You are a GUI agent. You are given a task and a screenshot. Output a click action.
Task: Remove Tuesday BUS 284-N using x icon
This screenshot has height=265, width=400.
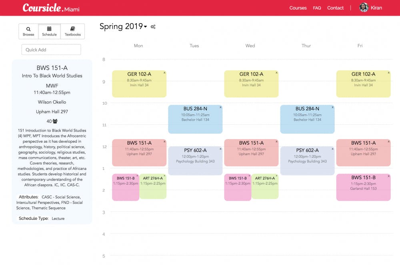pyautogui.click(x=220, y=107)
